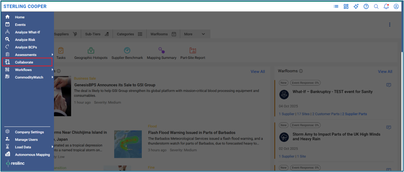Open the notifications bell icon
The width and height of the screenshot is (404, 172).
coord(386,6)
